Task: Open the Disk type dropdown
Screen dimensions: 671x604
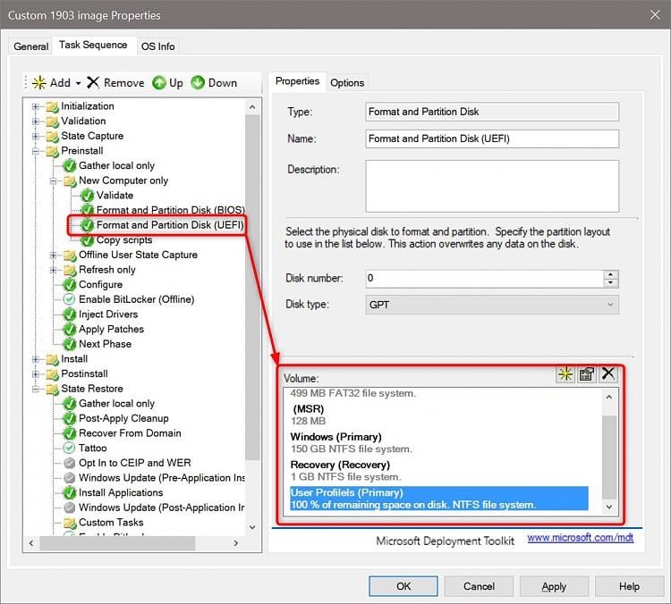Action: (x=492, y=305)
